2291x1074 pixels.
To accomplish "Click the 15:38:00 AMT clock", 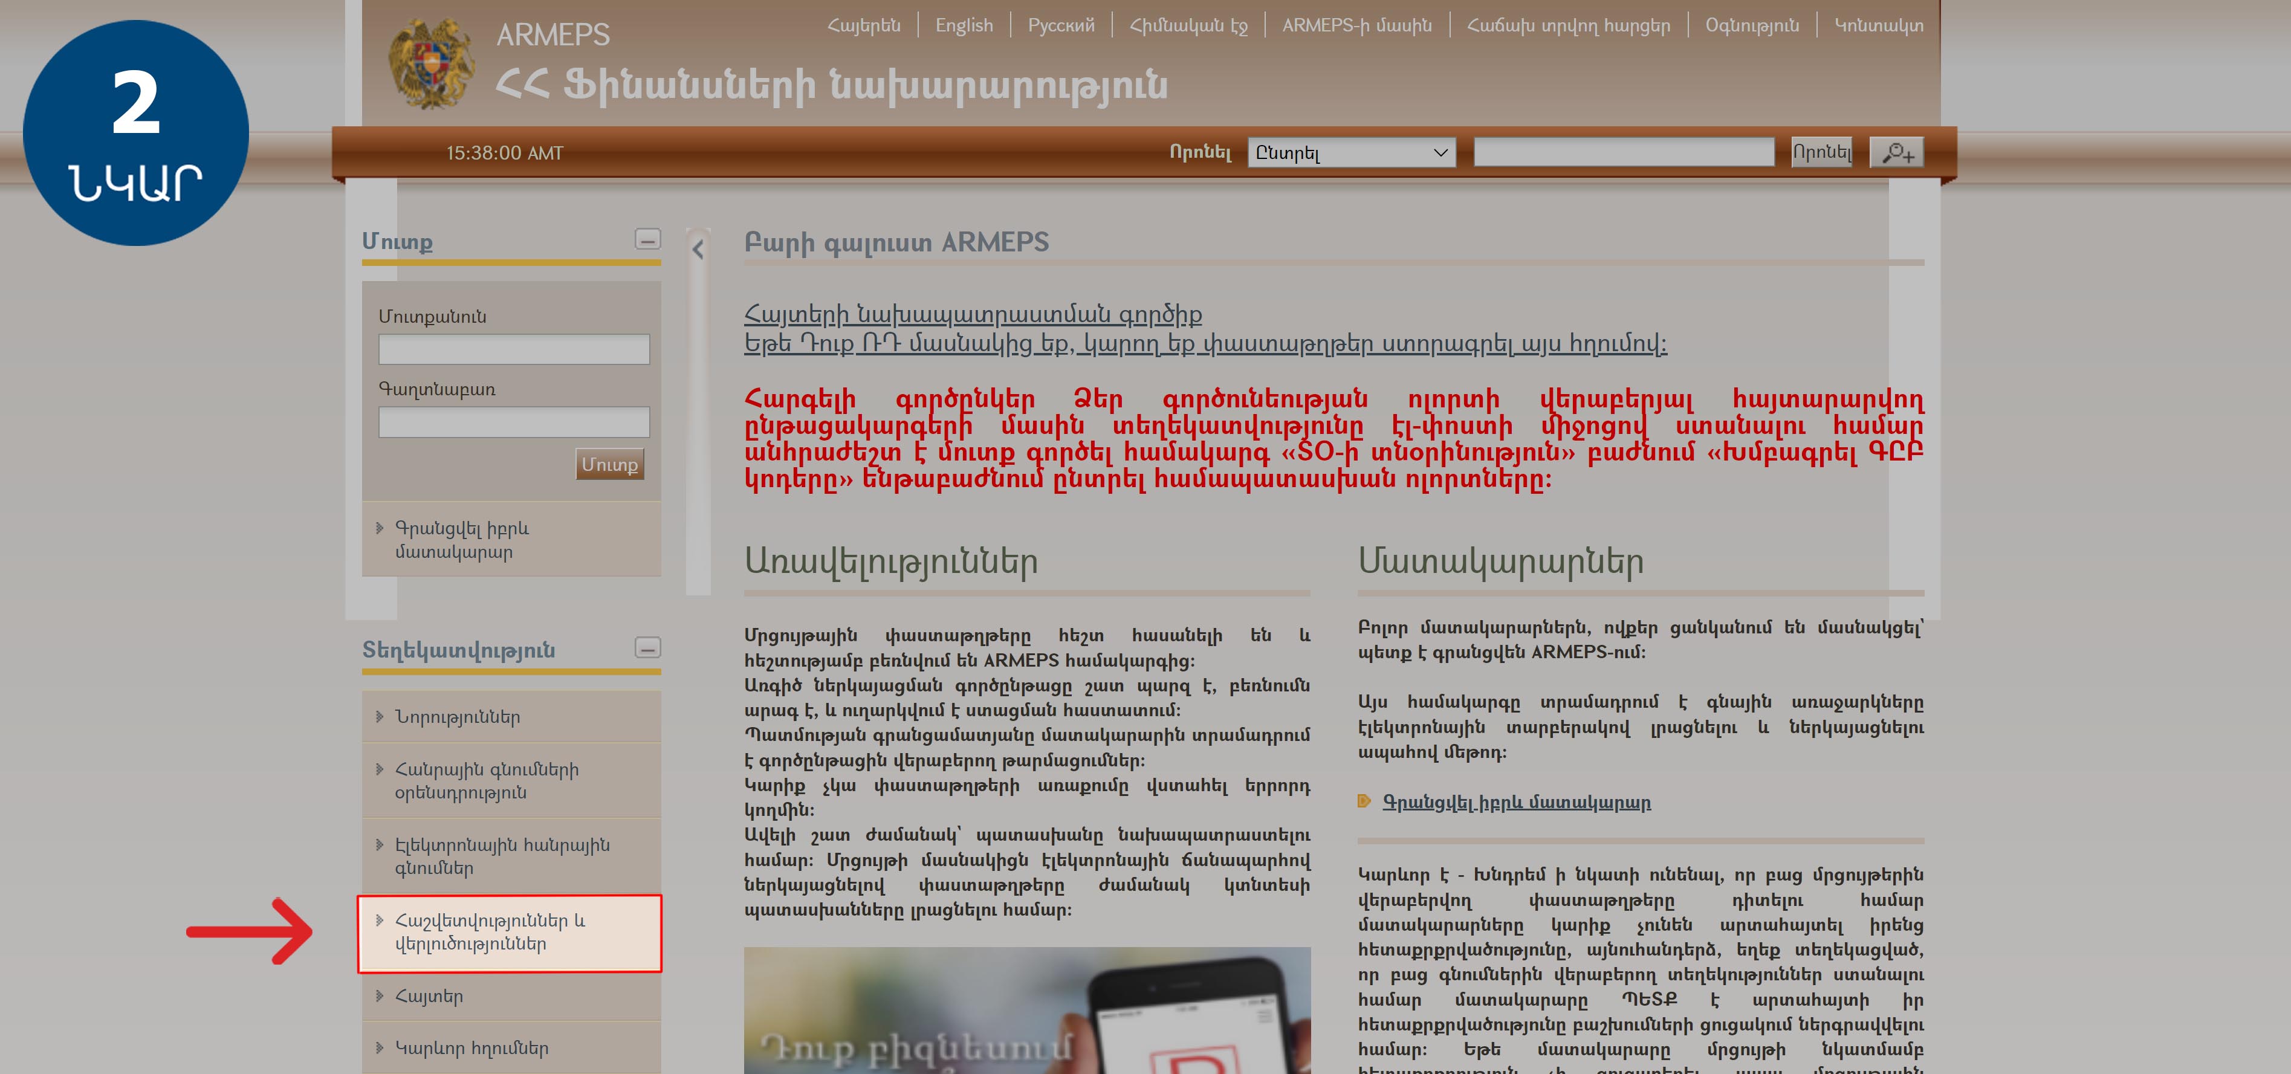I will click(x=504, y=153).
